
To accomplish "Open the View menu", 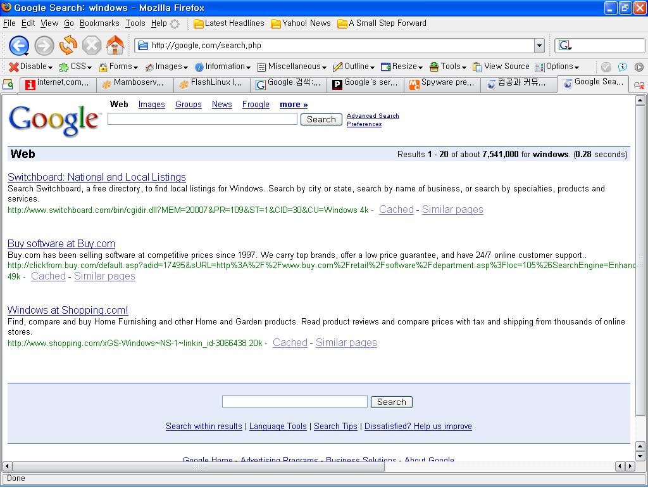I will [49, 23].
